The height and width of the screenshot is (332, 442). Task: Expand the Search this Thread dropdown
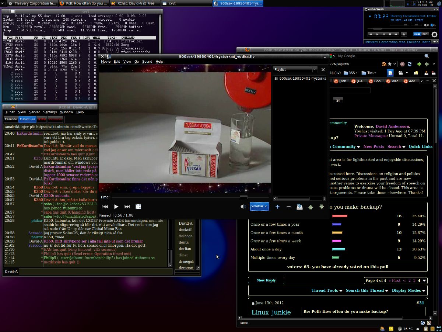click(367, 291)
